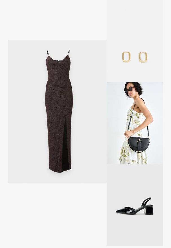The height and width of the screenshot is (248, 171).
Task: Open the dark maxi slip dress image
Action: [x=59, y=111]
